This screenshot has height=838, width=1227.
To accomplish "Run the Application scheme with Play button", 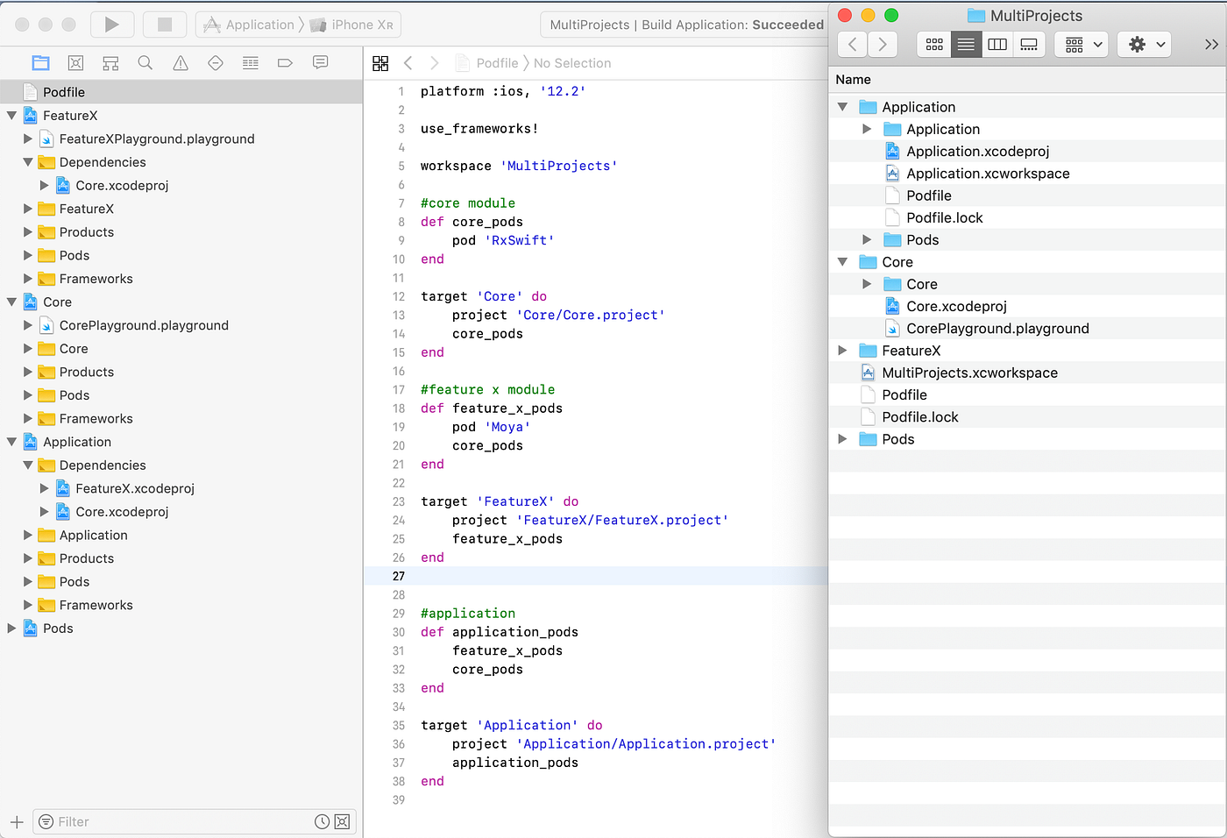I will [112, 24].
